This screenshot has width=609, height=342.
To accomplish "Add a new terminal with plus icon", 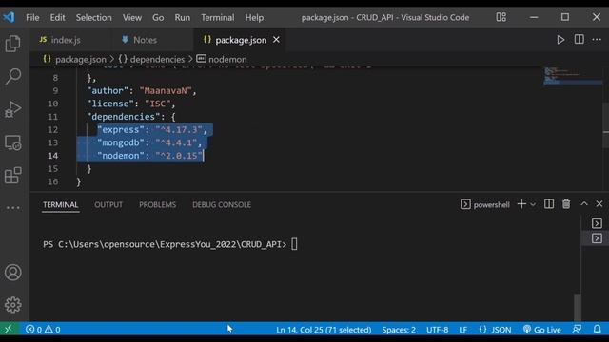I will pyautogui.click(x=521, y=204).
